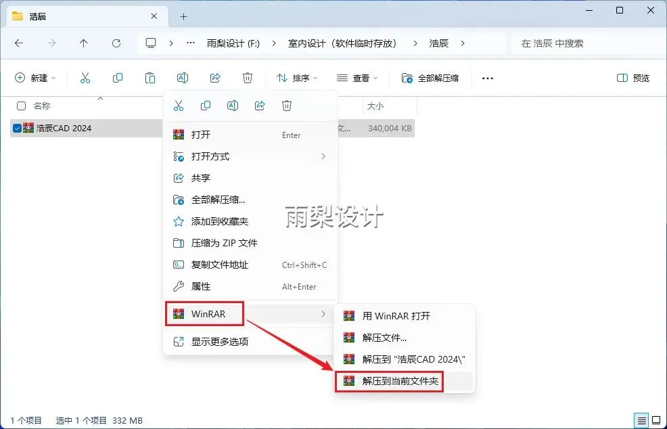Choose 复制文件地址 menu entry

click(250, 265)
